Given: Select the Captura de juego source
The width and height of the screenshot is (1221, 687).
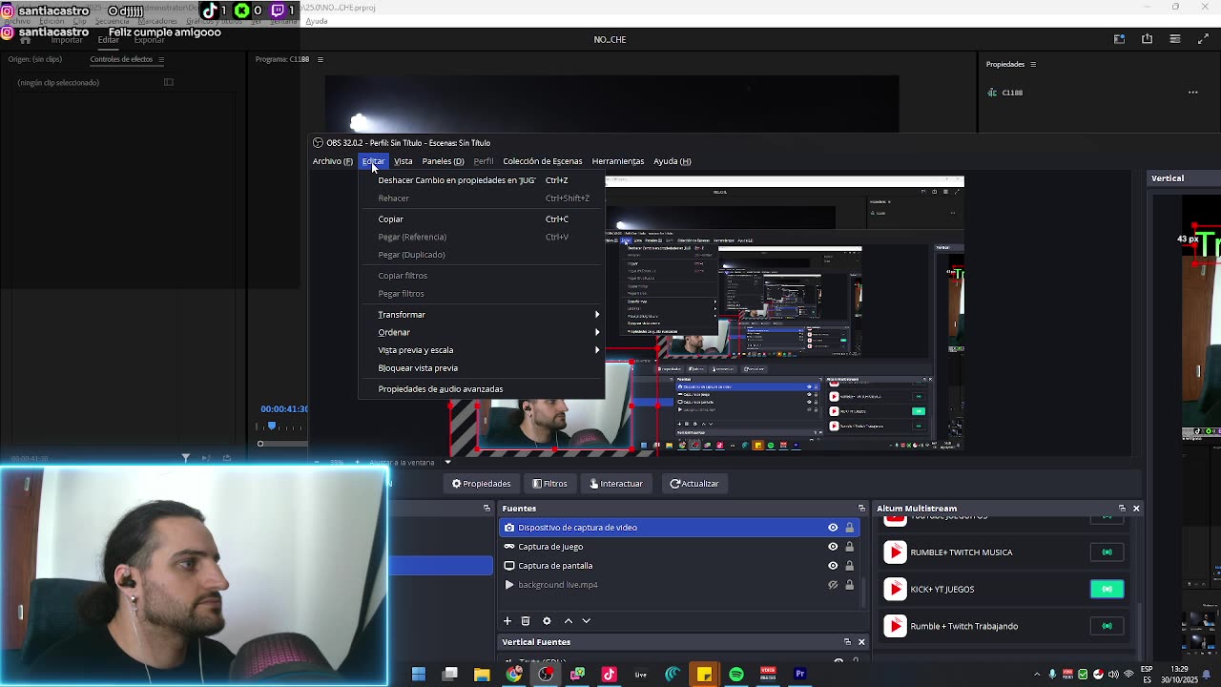Looking at the screenshot, I should [680, 547].
